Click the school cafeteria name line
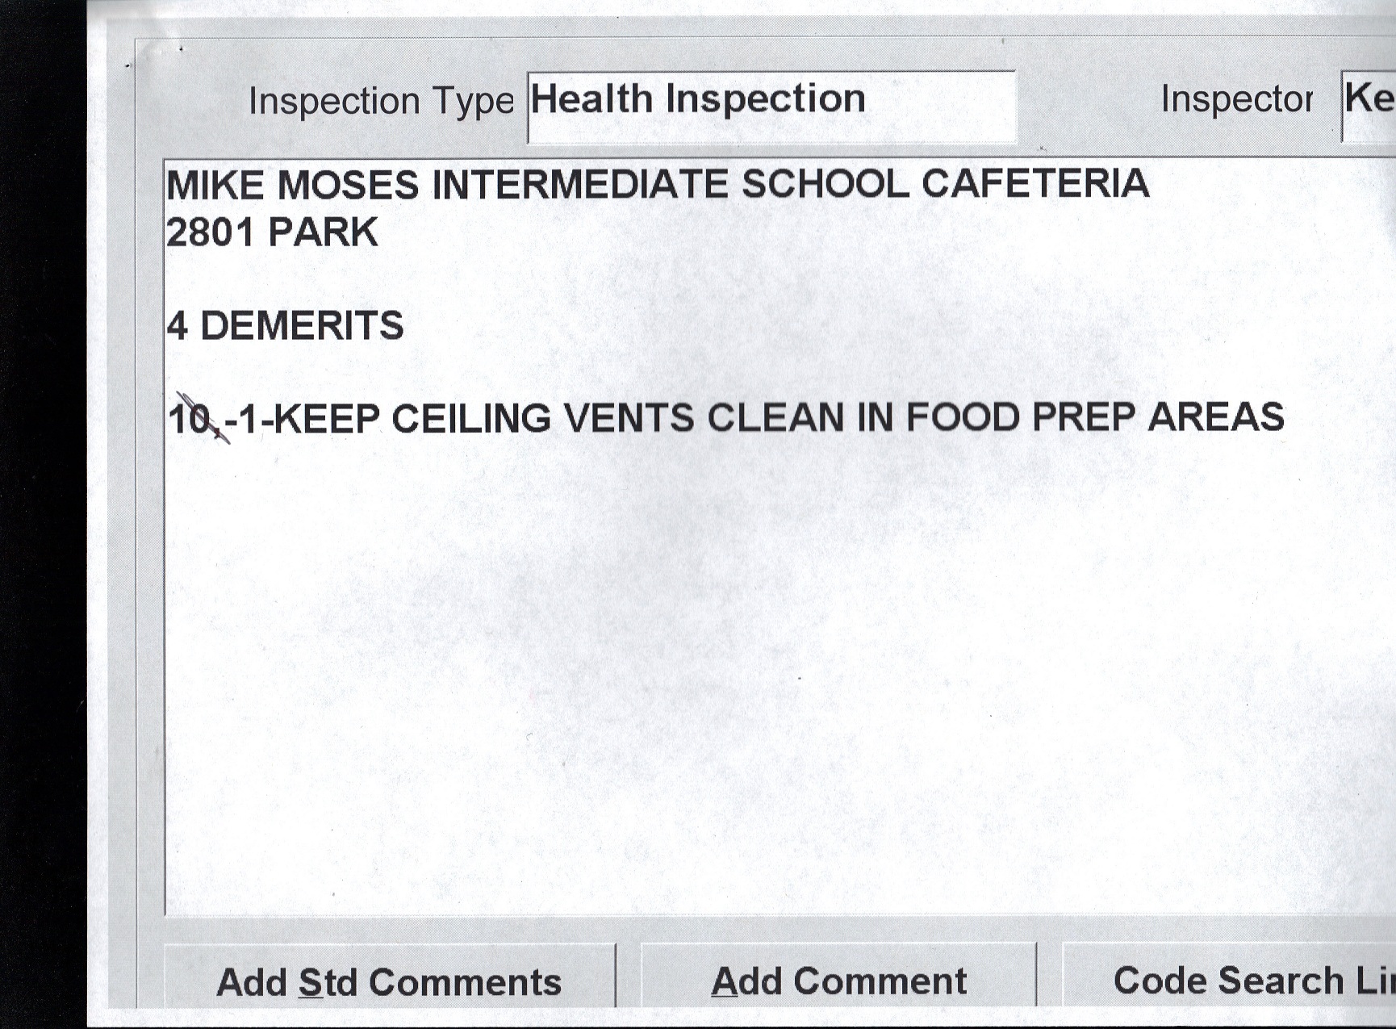Viewport: 1396px width, 1029px height. (657, 185)
